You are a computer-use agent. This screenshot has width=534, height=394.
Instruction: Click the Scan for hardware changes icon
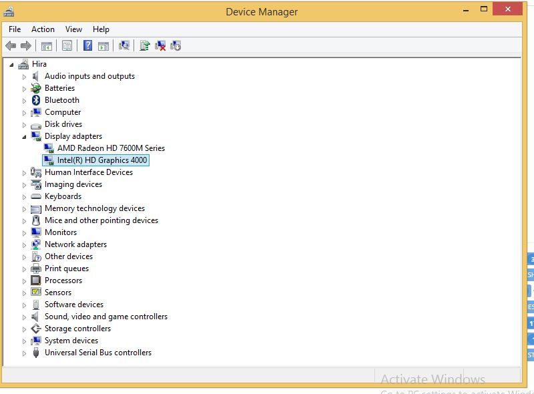tap(125, 45)
